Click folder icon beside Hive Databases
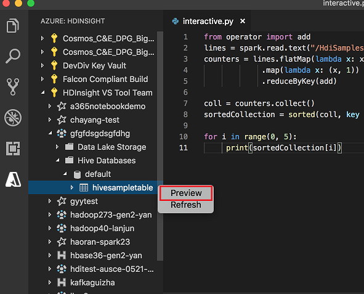The image size is (364, 294). [x=69, y=160]
